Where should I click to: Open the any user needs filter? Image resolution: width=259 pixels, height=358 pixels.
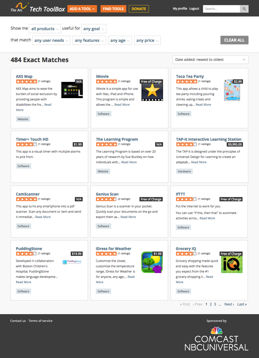coord(51,40)
